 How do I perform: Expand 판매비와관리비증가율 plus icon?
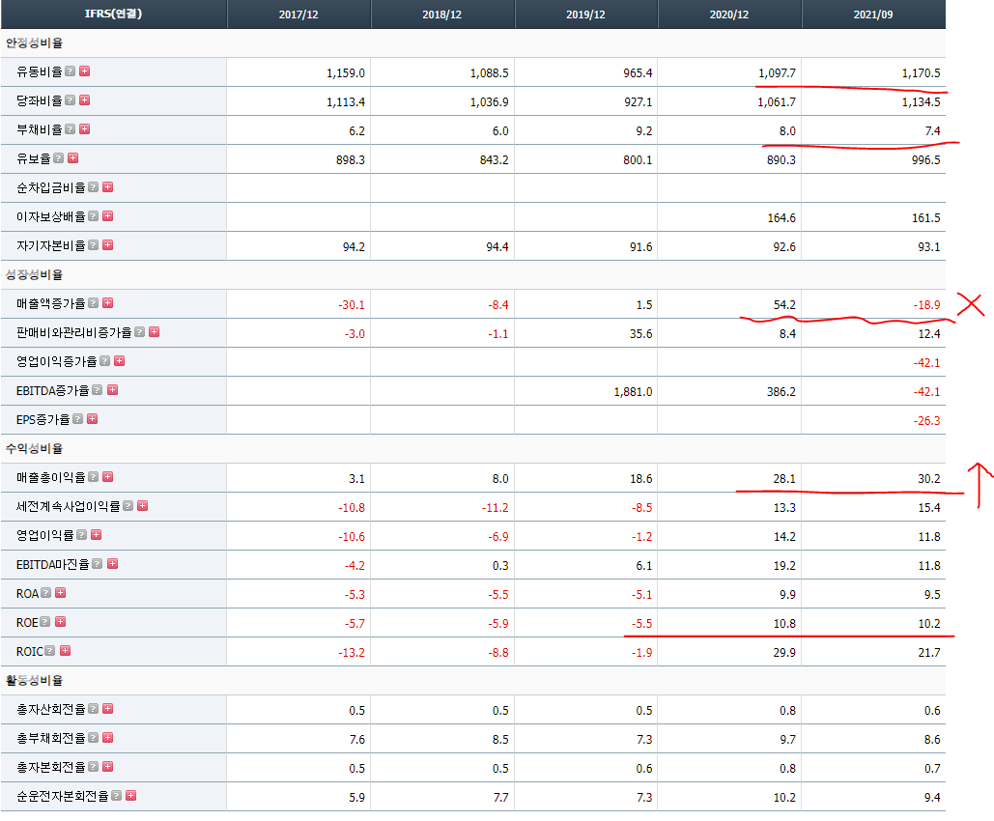pos(154,332)
